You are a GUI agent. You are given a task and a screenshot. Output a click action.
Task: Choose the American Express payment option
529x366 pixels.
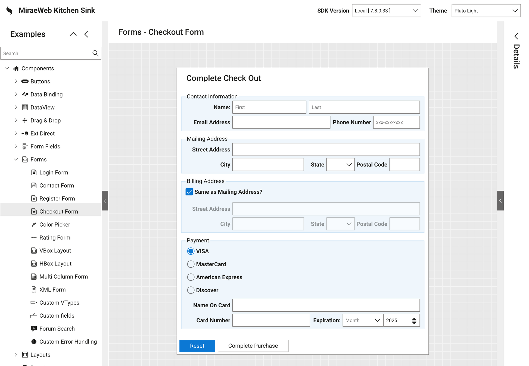tap(191, 277)
